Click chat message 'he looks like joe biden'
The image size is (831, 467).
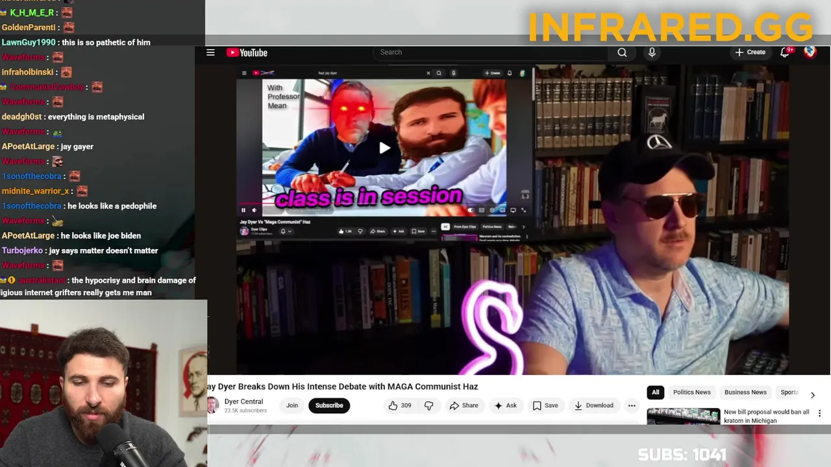pyautogui.click(x=101, y=235)
